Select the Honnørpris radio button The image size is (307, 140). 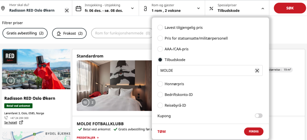pyautogui.click(x=160, y=84)
